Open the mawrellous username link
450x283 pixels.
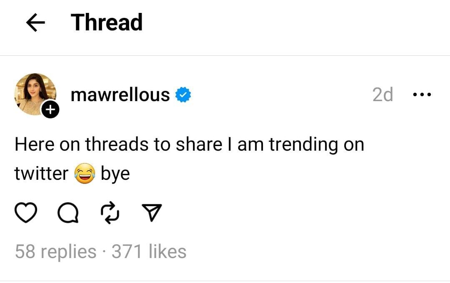120,95
